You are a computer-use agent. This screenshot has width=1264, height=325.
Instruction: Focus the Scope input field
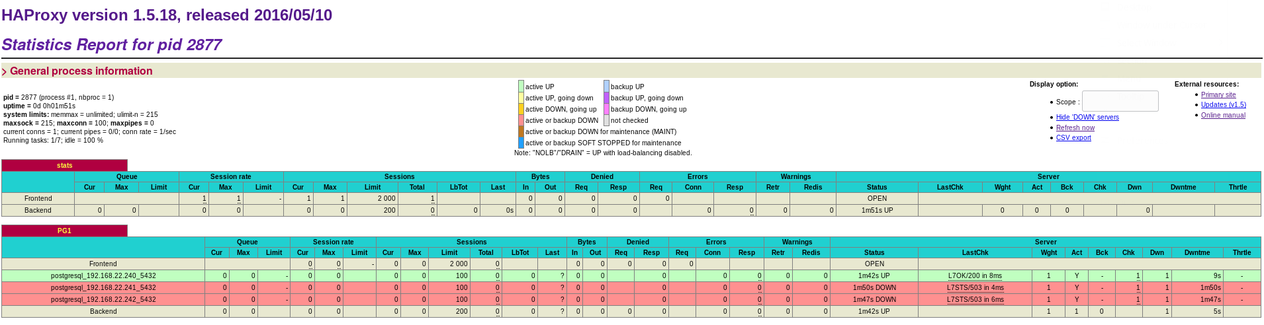coord(1120,101)
